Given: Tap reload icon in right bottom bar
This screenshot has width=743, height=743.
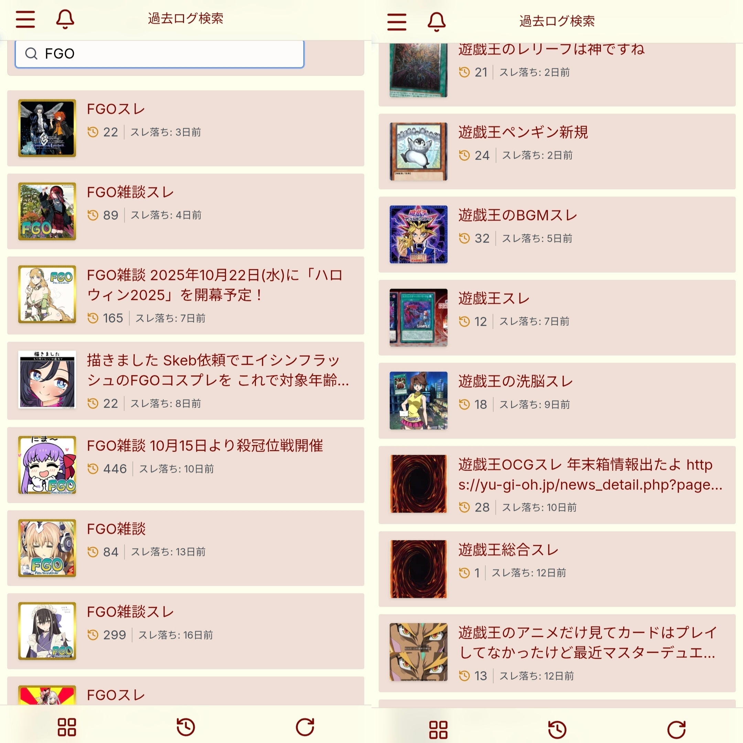Looking at the screenshot, I should (677, 730).
